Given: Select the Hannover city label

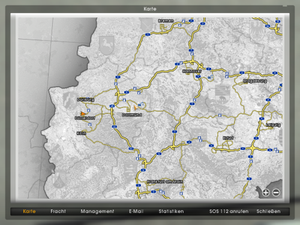Looking at the screenshot, I should point(192,71).
